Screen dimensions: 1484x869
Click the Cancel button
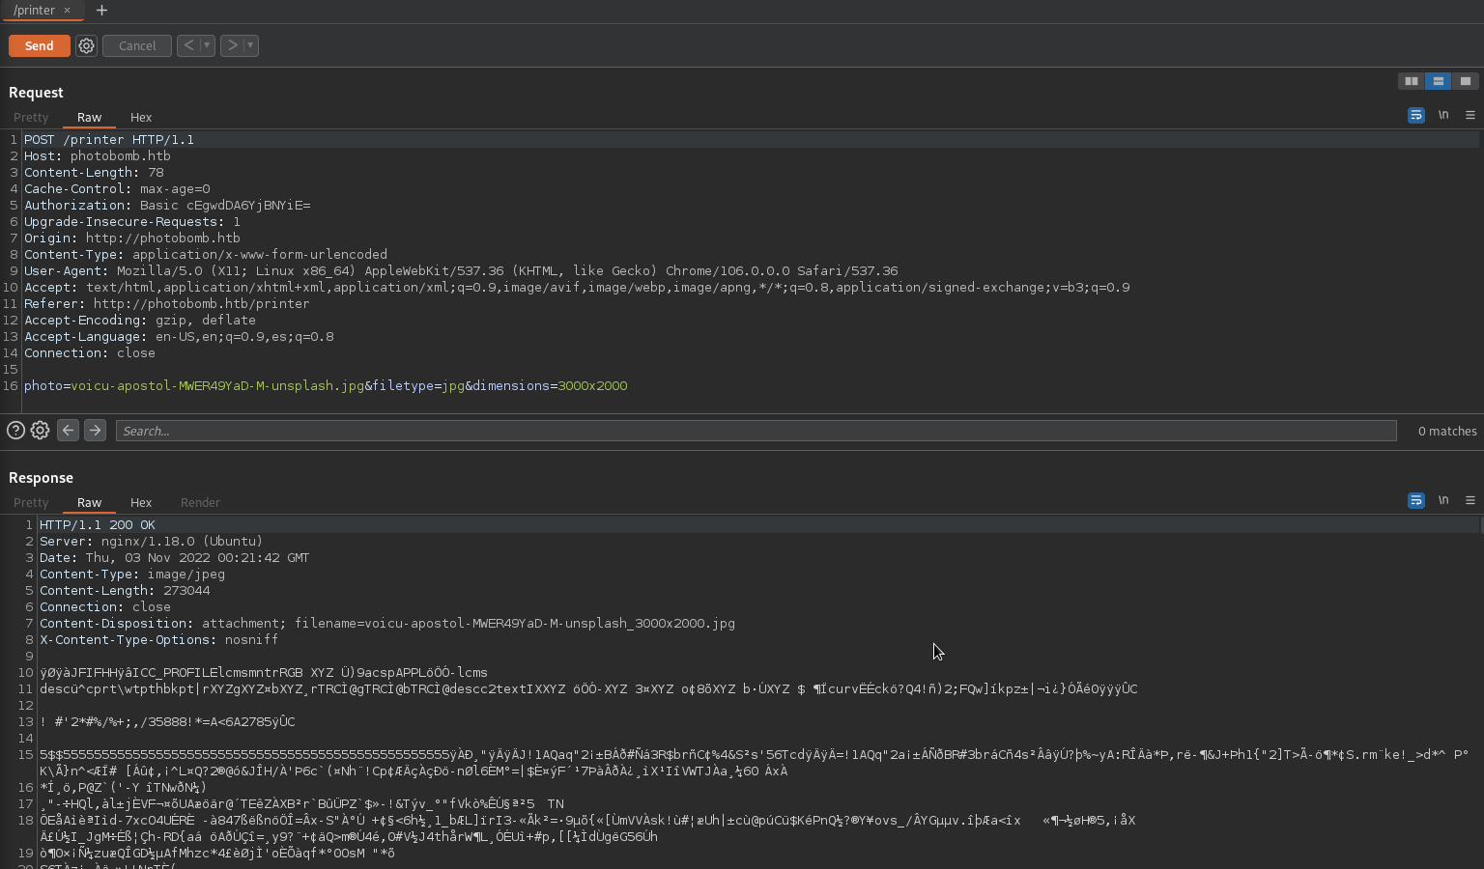point(136,45)
